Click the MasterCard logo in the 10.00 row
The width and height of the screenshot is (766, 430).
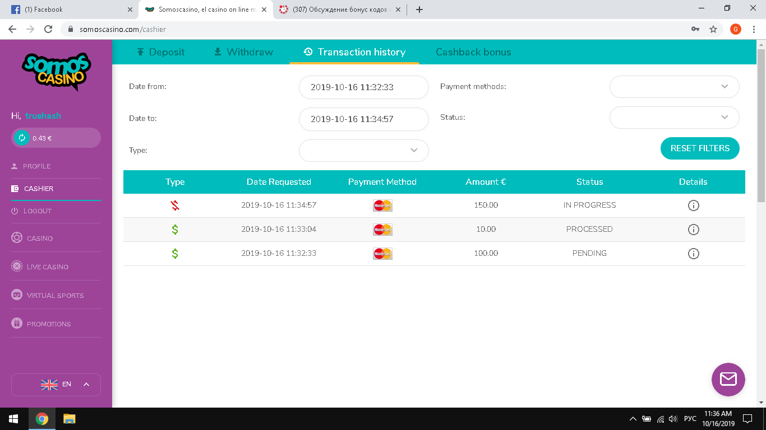(382, 230)
